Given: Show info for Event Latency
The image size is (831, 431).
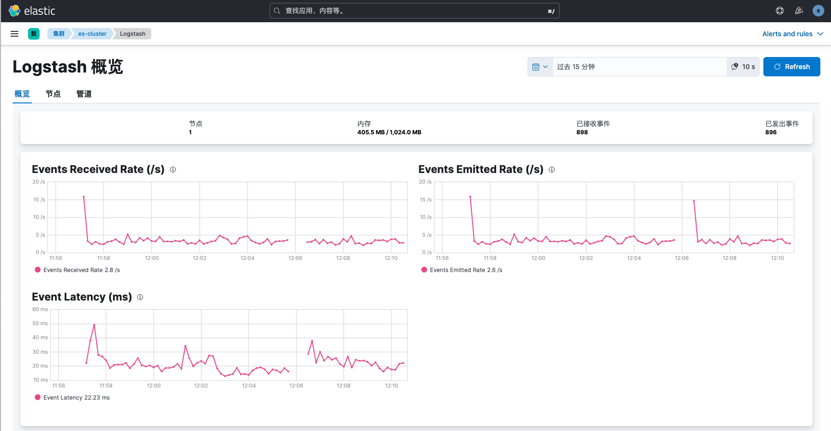Looking at the screenshot, I should click(140, 297).
